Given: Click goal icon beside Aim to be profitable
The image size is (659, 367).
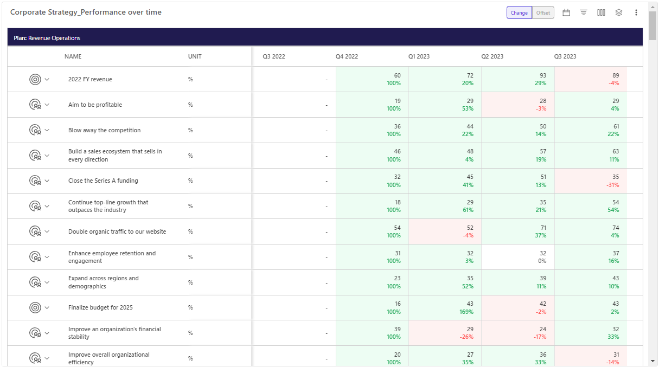Looking at the screenshot, I should point(35,105).
